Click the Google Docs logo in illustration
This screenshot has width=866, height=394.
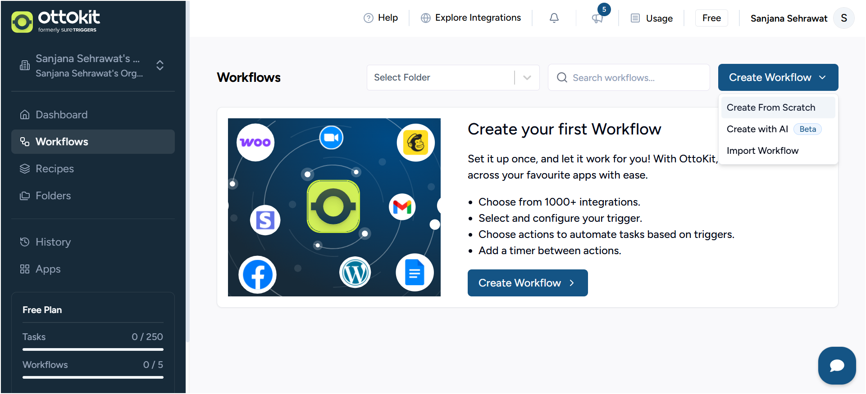(x=415, y=272)
